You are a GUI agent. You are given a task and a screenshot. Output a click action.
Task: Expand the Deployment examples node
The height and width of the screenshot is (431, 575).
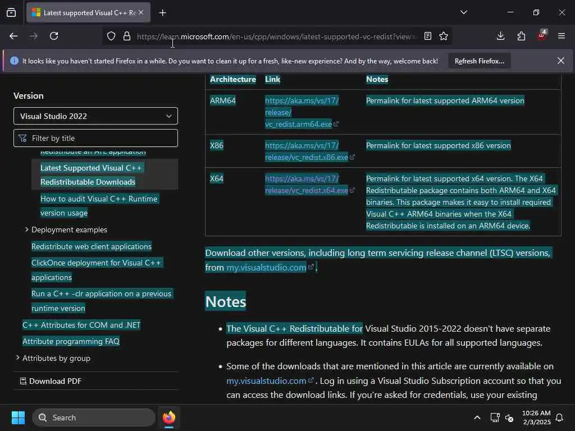coord(26,230)
